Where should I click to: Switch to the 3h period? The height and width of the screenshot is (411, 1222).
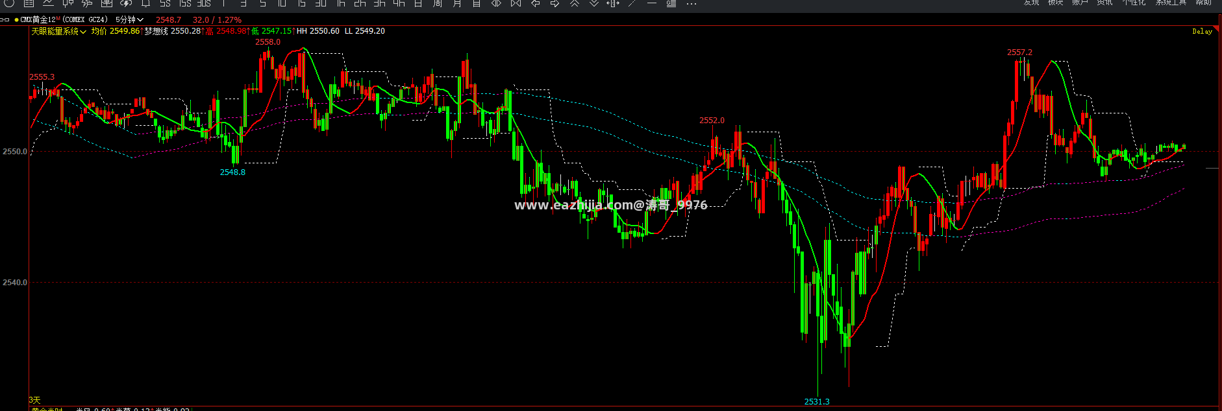[x=379, y=3]
